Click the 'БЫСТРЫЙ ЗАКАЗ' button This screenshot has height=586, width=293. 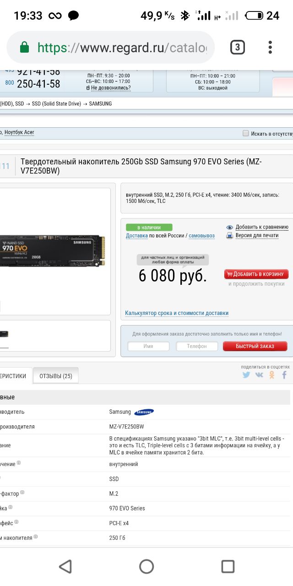point(255,346)
